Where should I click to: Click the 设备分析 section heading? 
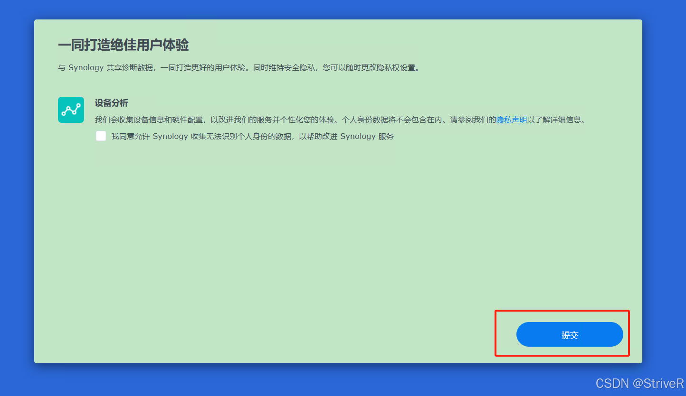tap(111, 103)
